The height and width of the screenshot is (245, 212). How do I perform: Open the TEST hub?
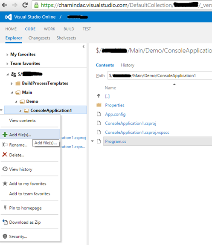87,29
